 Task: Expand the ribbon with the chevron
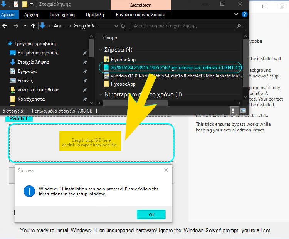(236, 14)
